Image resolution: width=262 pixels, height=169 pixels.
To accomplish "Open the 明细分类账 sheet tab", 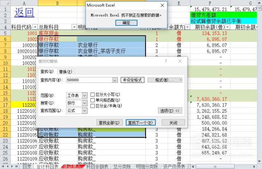I will (x=147, y=166).
